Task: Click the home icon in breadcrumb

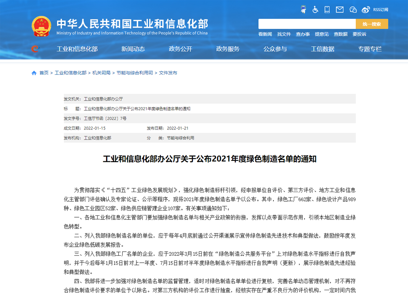Action: (x=34, y=73)
